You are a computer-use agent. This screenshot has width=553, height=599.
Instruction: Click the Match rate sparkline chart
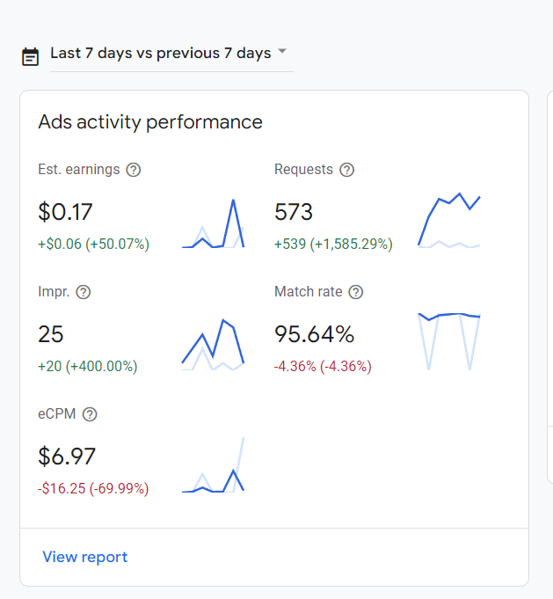point(449,340)
